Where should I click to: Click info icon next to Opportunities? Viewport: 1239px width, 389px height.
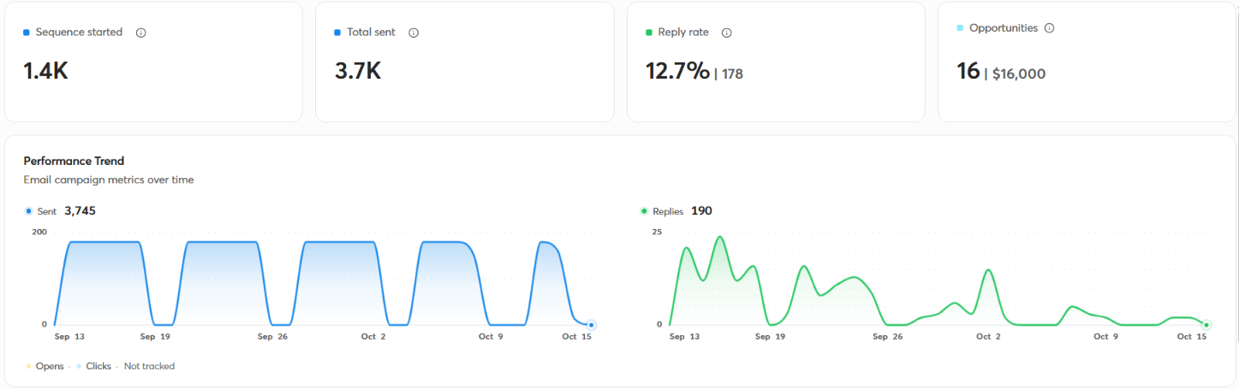pyautogui.click(x=1050, y=28)
